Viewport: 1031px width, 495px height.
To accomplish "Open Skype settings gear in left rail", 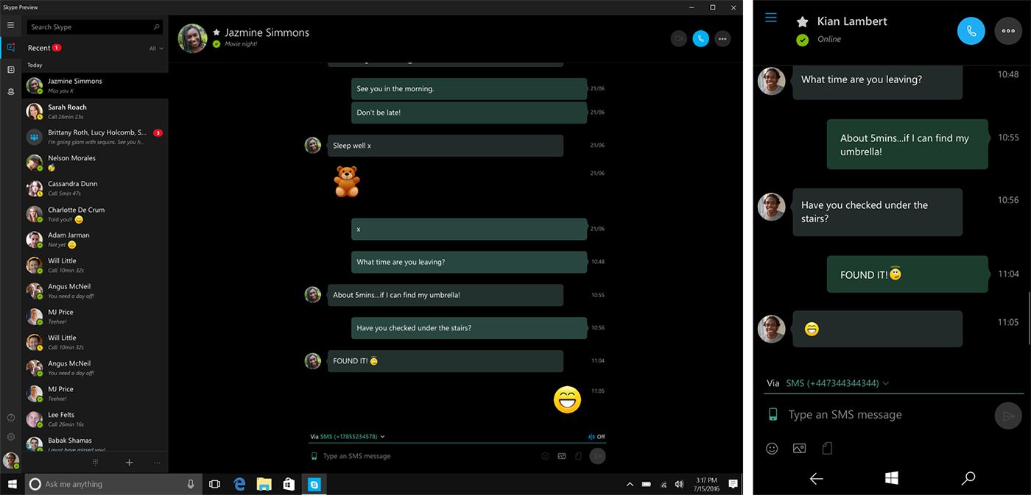I will pos(10,437).
